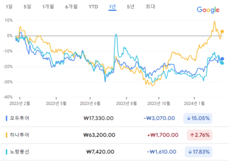The width and height of the screenshot is (234, 164).
Task: Click the red 2.76% up badge
Action: click(x=200, y=135)
